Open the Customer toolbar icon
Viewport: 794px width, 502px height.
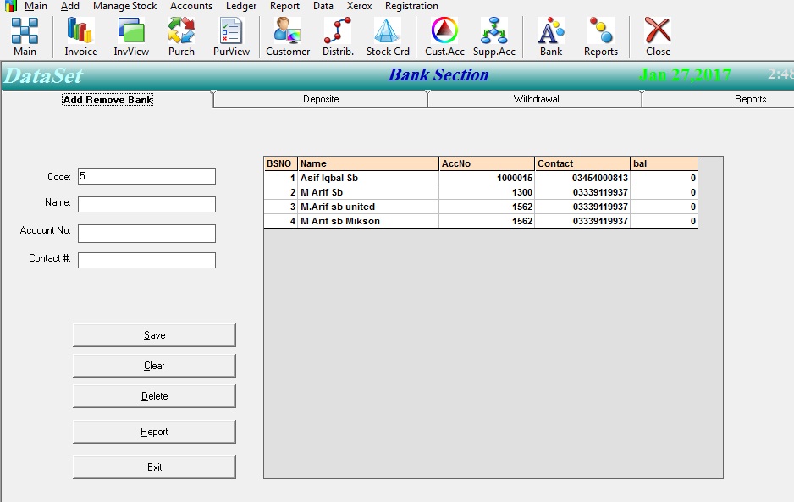tap(288, 36)
